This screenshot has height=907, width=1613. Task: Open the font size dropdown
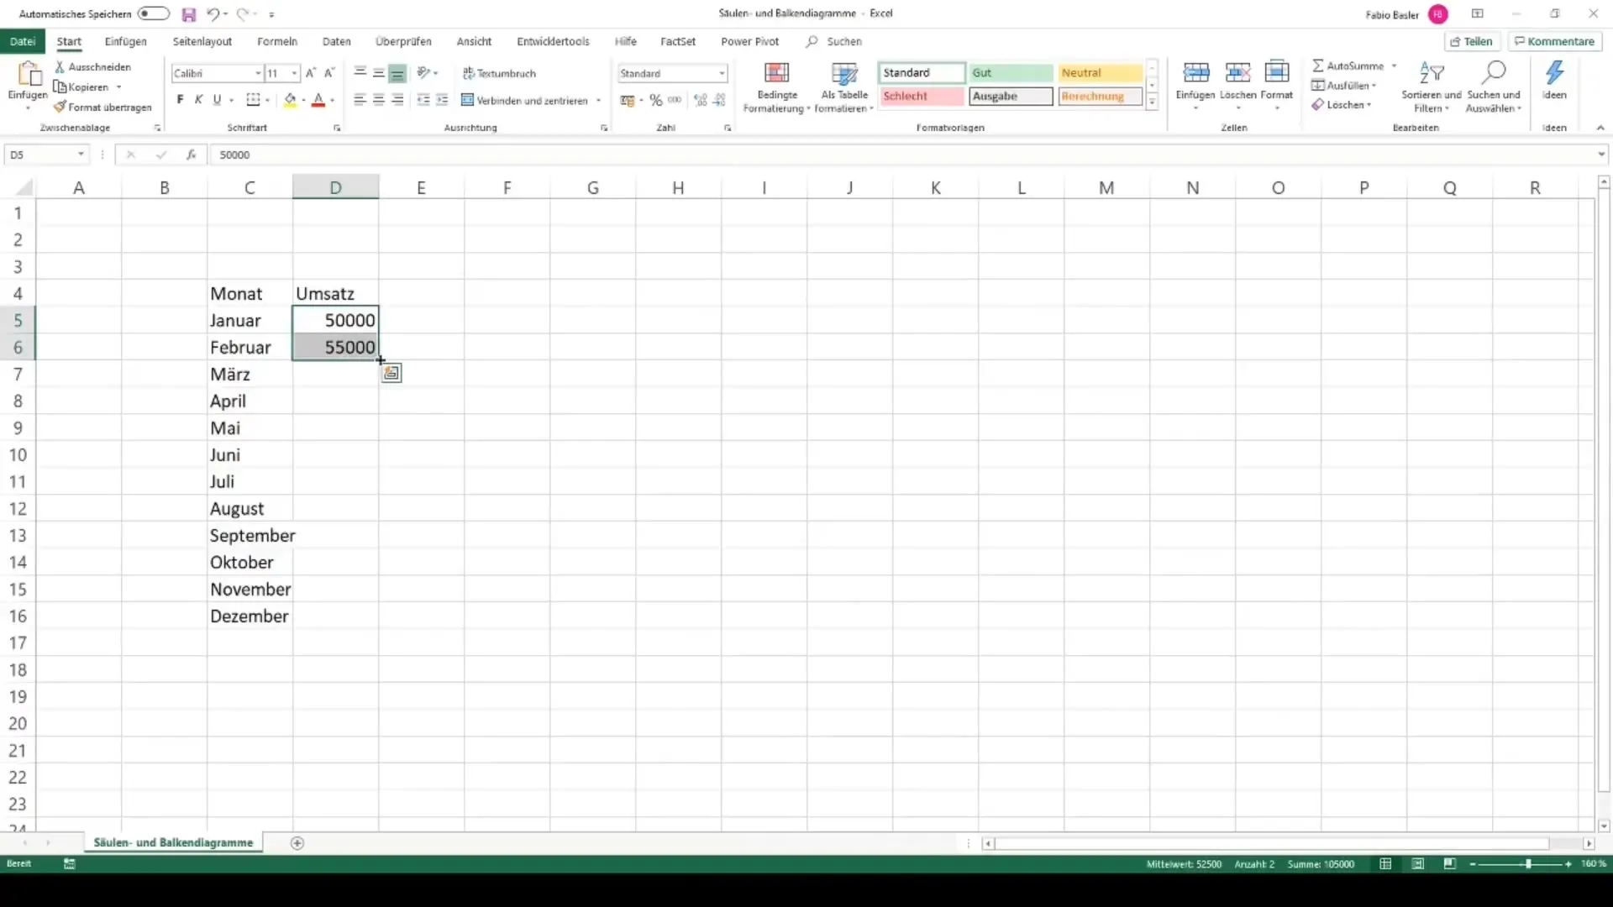click(294, 74)
